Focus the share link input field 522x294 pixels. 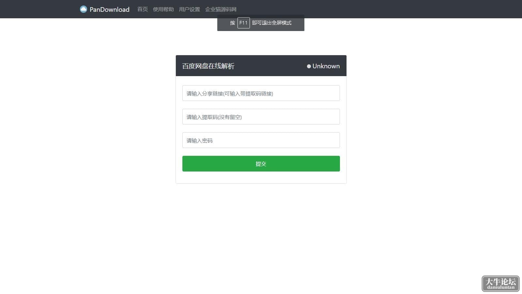tap(261, 93)
